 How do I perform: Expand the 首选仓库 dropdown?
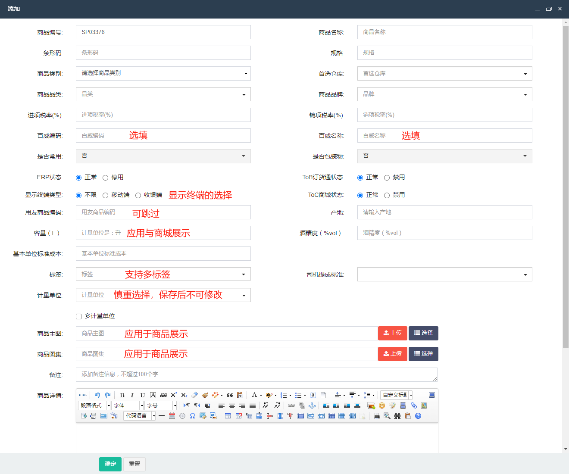coord(444,74)
